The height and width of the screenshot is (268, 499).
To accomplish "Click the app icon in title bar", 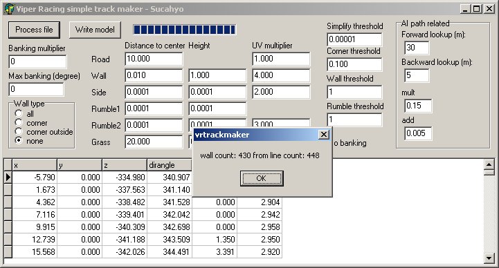I will tap(9, 8).
